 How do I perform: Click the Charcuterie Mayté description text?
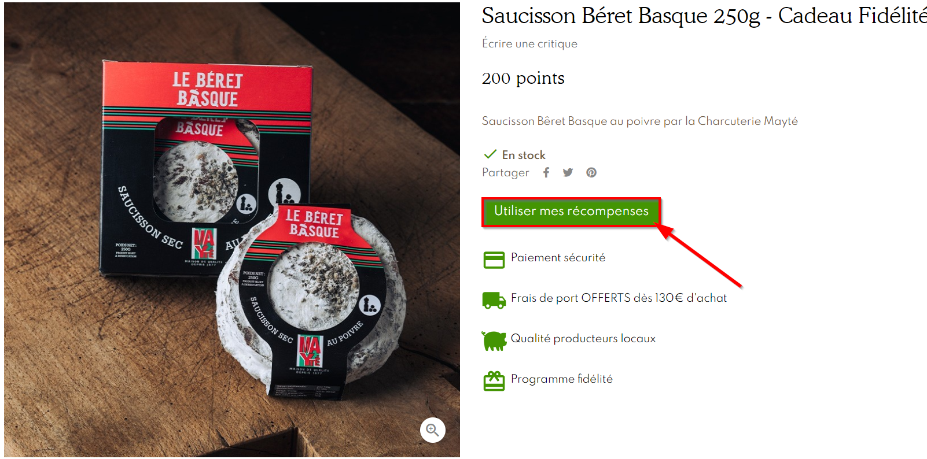point(748,121)
